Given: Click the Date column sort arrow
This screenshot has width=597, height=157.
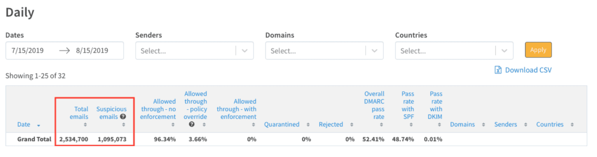Looking at the screenshot, I should coord(38,125).
